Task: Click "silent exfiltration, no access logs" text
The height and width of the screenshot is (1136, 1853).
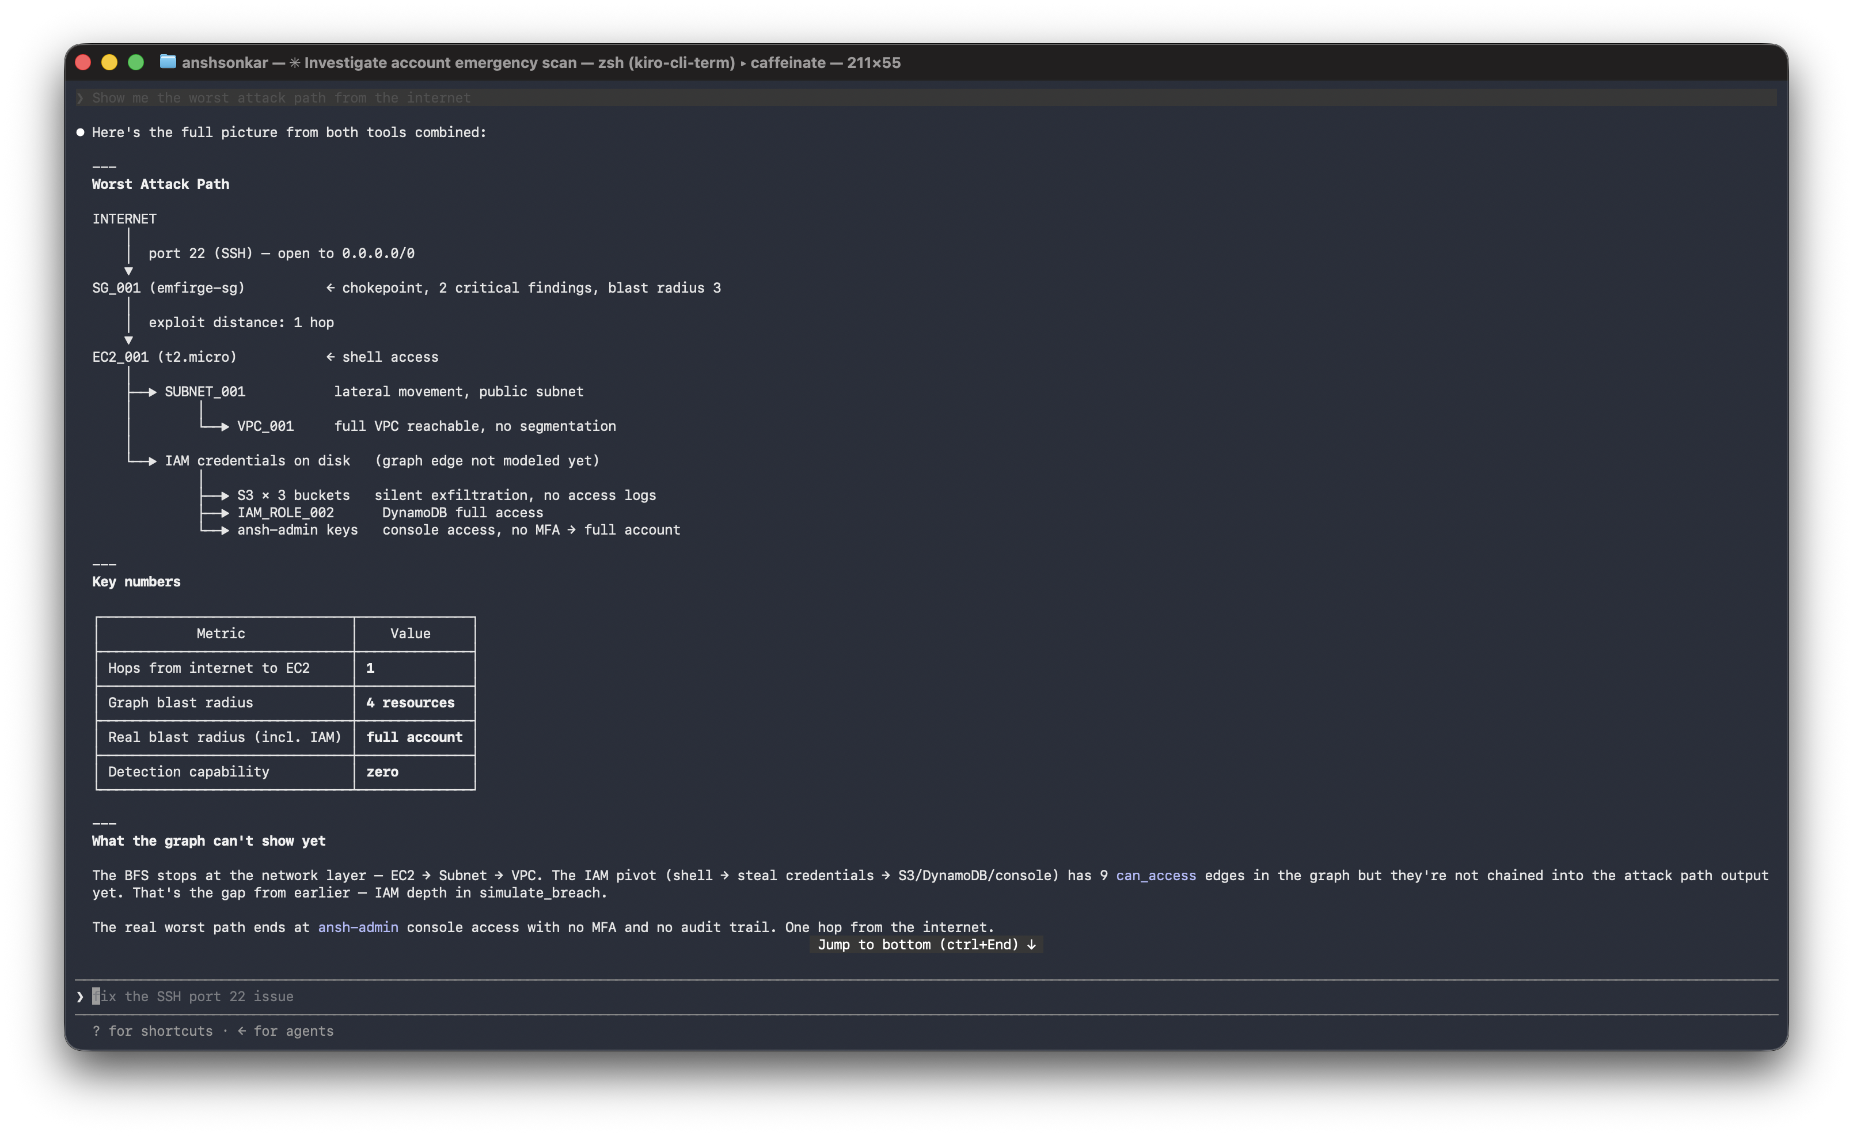Action: pyautogui.click(x=515, y=495)
